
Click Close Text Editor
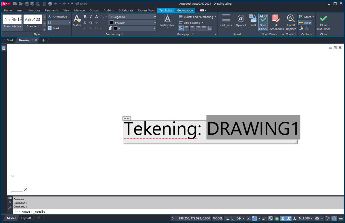click(x=323, y=22)
